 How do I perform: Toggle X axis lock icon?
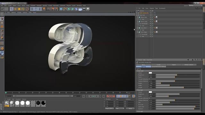pos(32,9)
